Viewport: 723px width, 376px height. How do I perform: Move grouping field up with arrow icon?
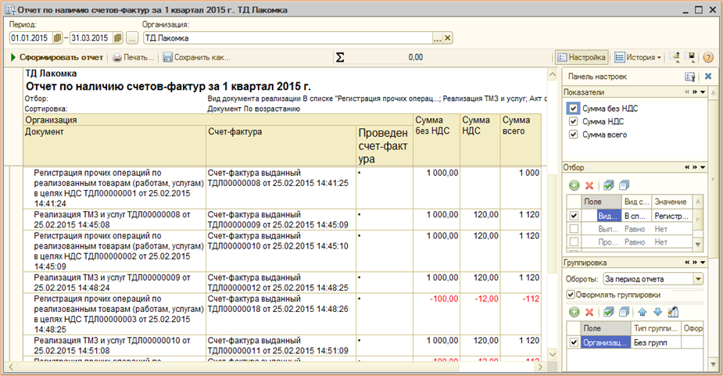coord(643,312)
